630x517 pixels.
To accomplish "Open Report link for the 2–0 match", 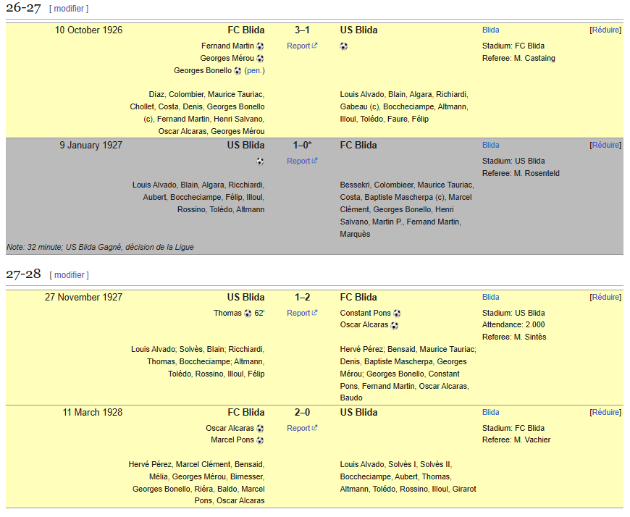I will click(x=298, y=429).
